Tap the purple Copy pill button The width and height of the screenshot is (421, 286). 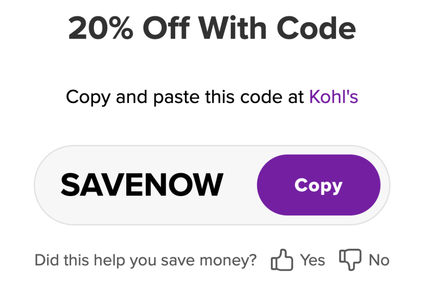tap(319, 185)
